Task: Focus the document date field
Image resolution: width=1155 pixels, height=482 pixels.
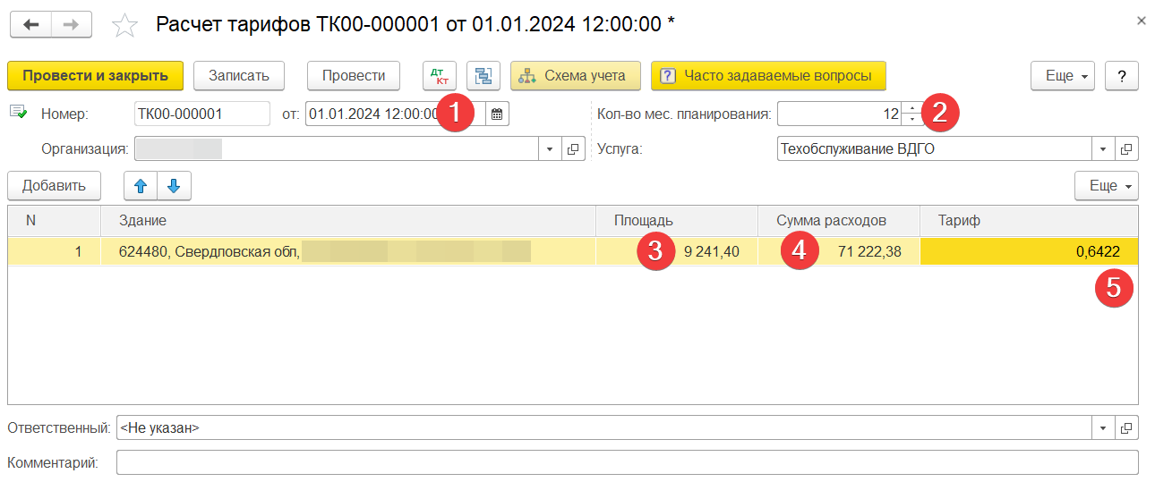Action: 396,114
